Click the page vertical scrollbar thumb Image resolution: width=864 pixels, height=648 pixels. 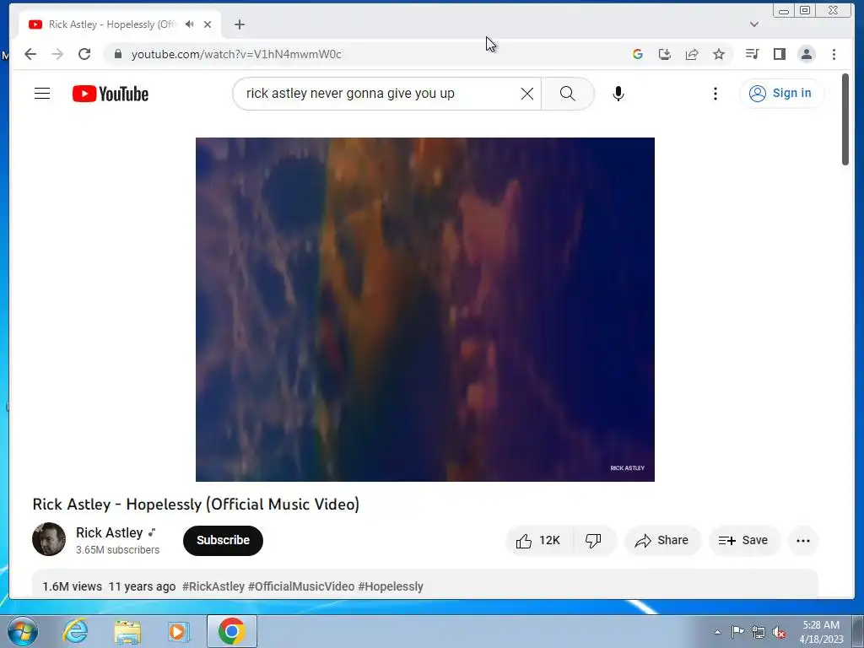tap(845, 119)
